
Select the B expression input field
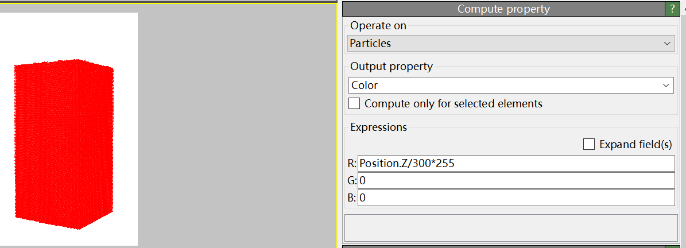tap(516, 198)
